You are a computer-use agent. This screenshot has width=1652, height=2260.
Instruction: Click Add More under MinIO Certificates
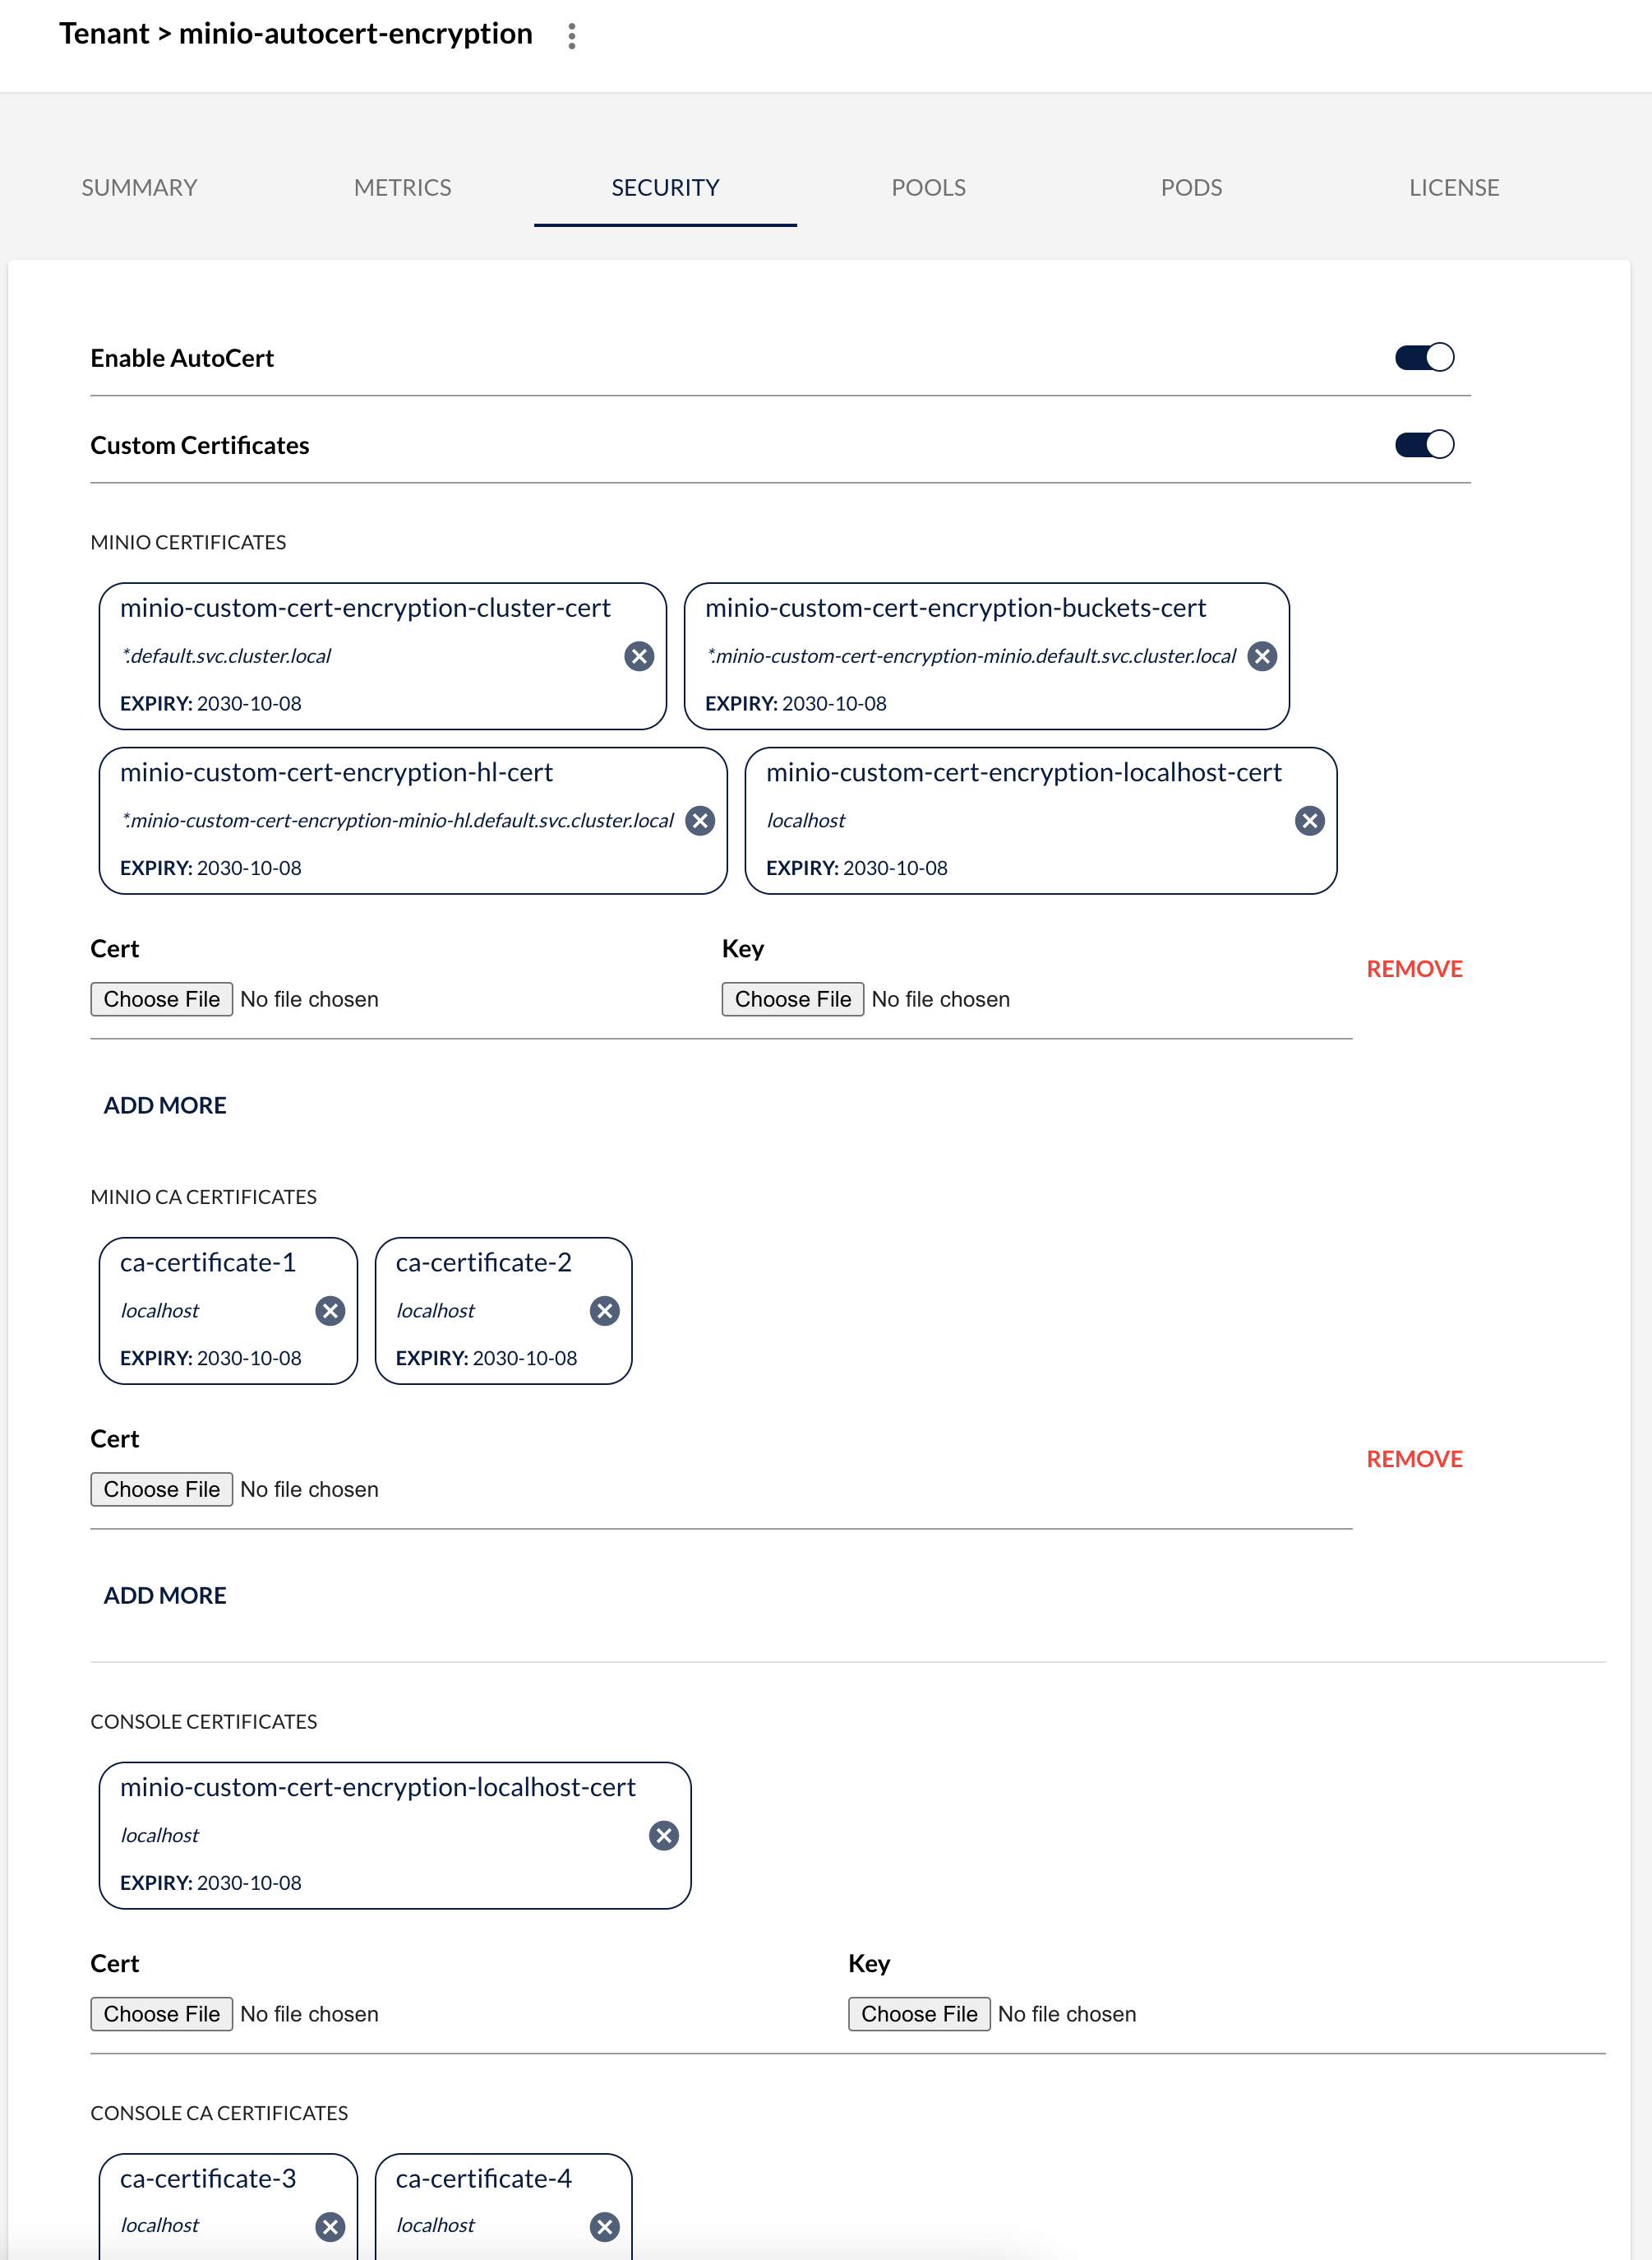coord(165,1105)
